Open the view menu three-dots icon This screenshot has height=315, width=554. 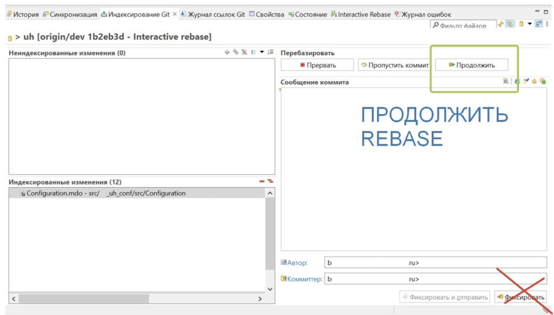[x=547, y=24]
